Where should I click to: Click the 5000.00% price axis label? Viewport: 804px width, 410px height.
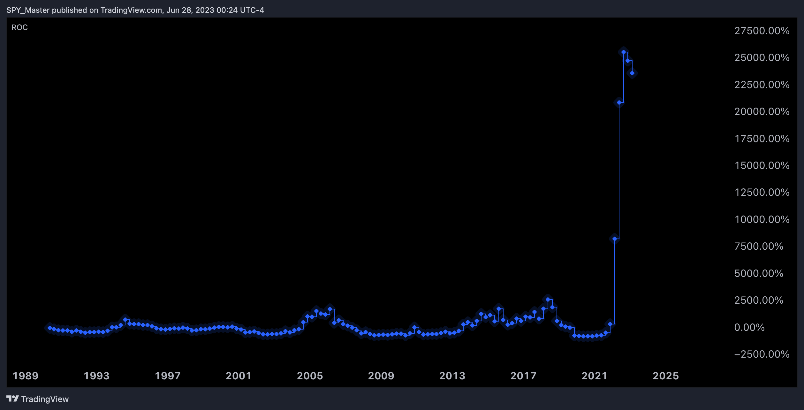759,273
